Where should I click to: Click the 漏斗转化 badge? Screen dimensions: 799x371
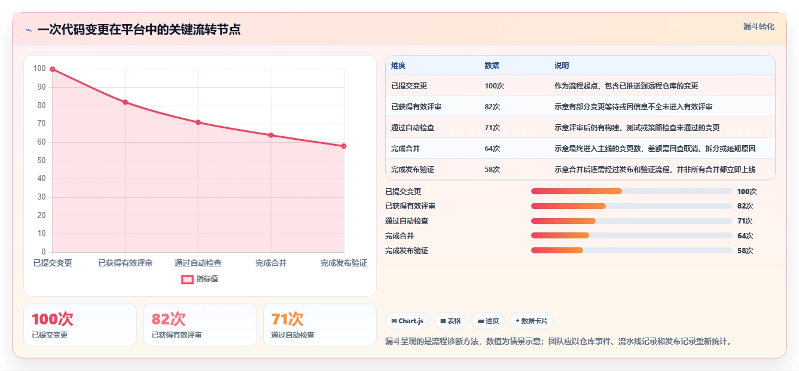[x=759, y=26]
